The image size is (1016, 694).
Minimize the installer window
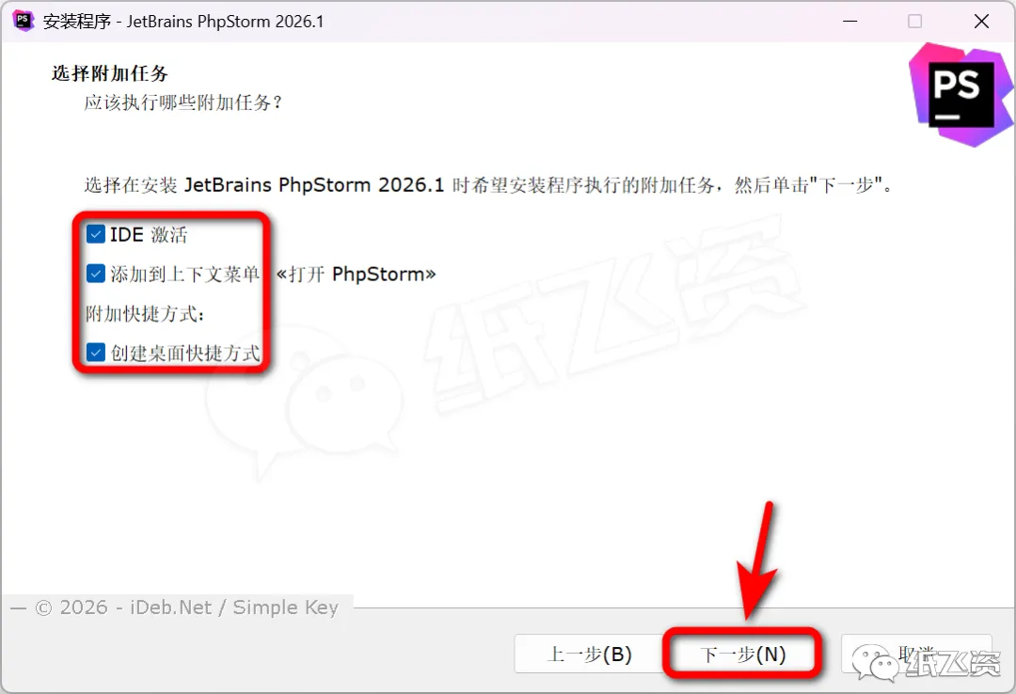(850, 22)
